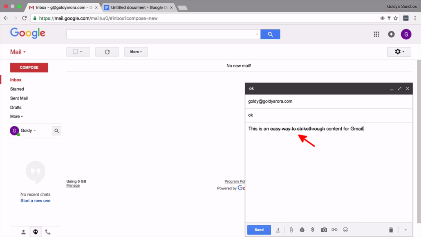This screenshot has height=237, width=421.
Task: Tick the select all checkbox
Action: pyautogui.click(x=76, y=52)
